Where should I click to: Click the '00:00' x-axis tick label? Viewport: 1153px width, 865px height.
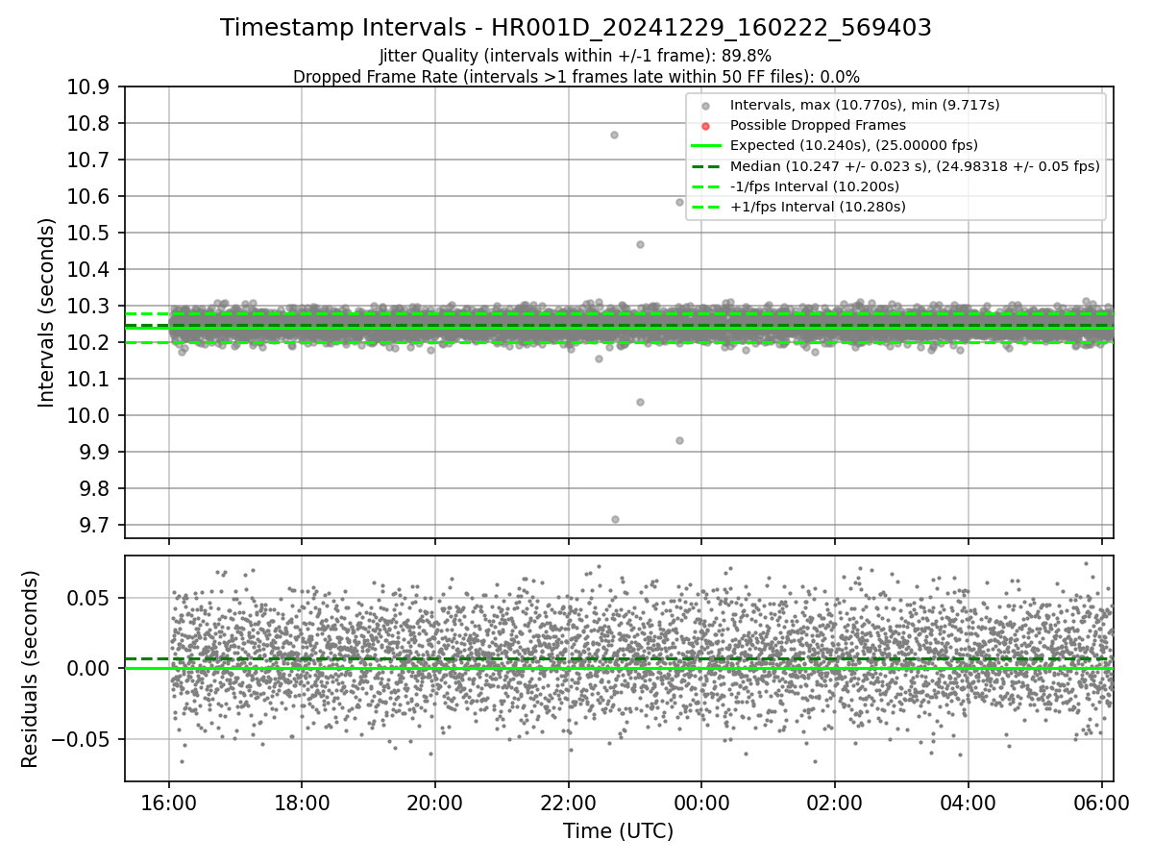tap(701, 803)
